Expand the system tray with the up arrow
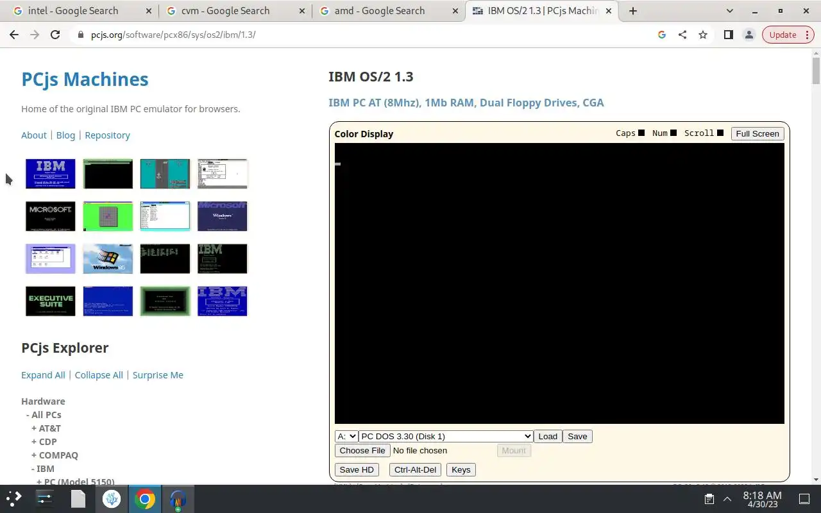 coord(727,499)
